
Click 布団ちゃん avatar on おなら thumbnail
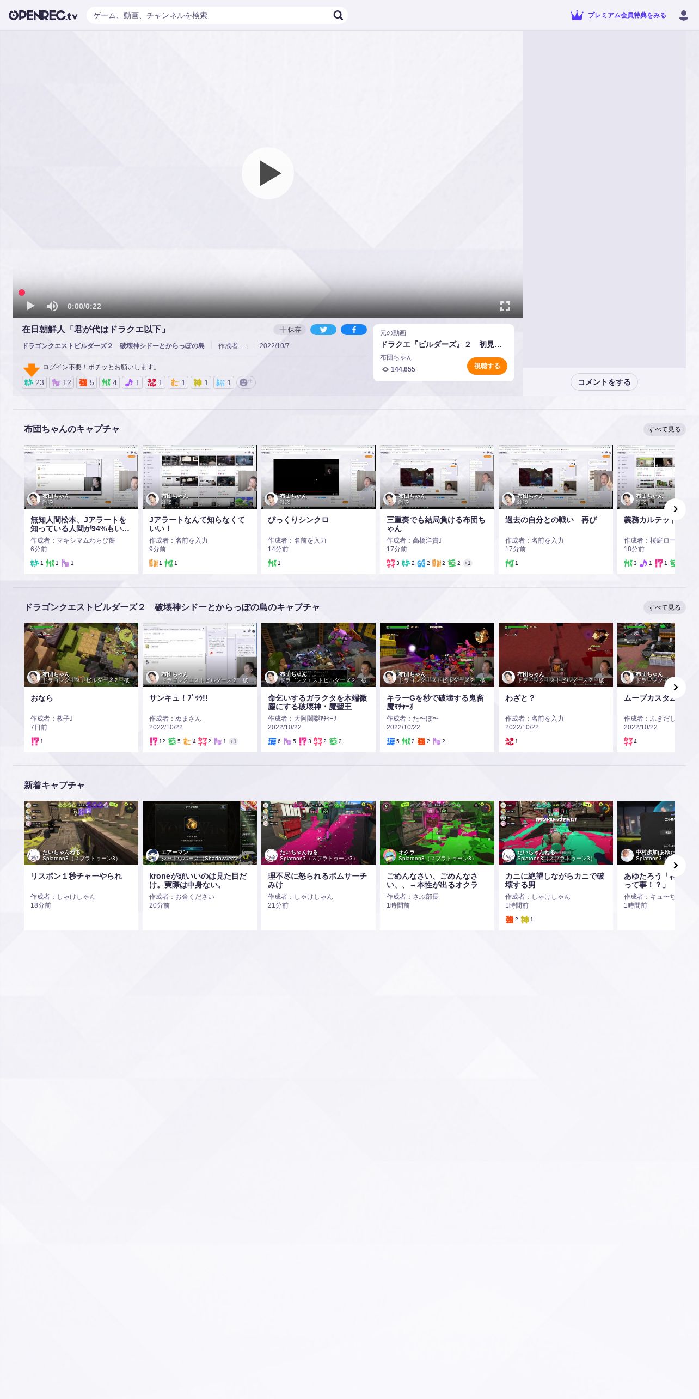[34, 677]
